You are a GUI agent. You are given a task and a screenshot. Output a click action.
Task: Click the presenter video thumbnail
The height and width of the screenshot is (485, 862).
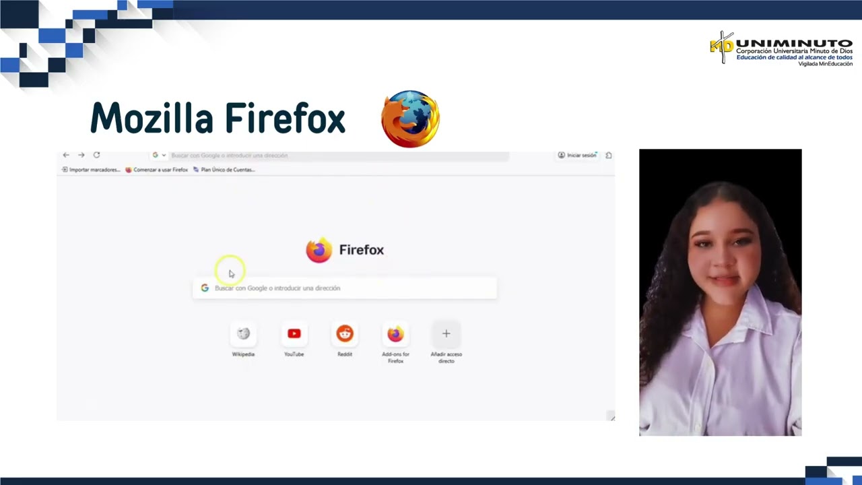pos(721,292)
